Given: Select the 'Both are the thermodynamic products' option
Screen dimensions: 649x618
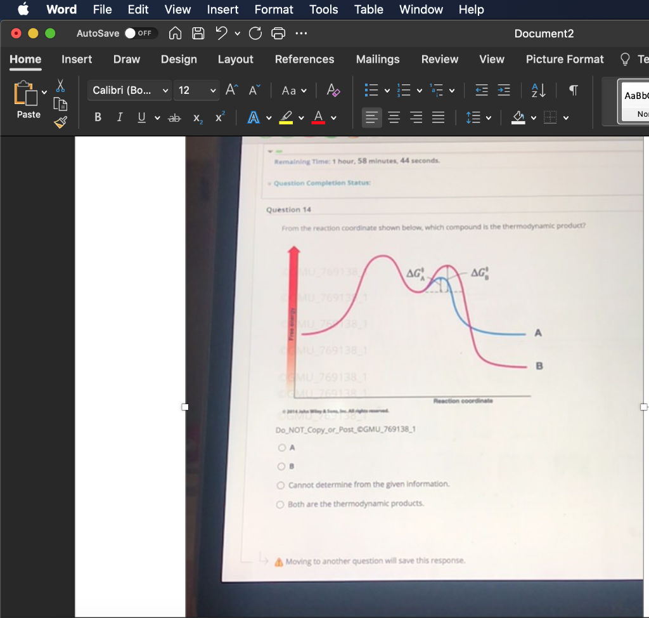Looking at the screenshot, I should (x=280, y=503).
